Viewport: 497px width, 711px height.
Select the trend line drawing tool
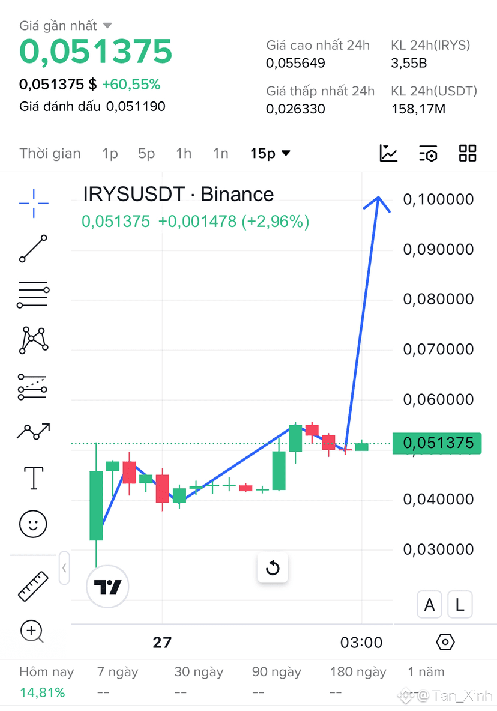[33, 249]
